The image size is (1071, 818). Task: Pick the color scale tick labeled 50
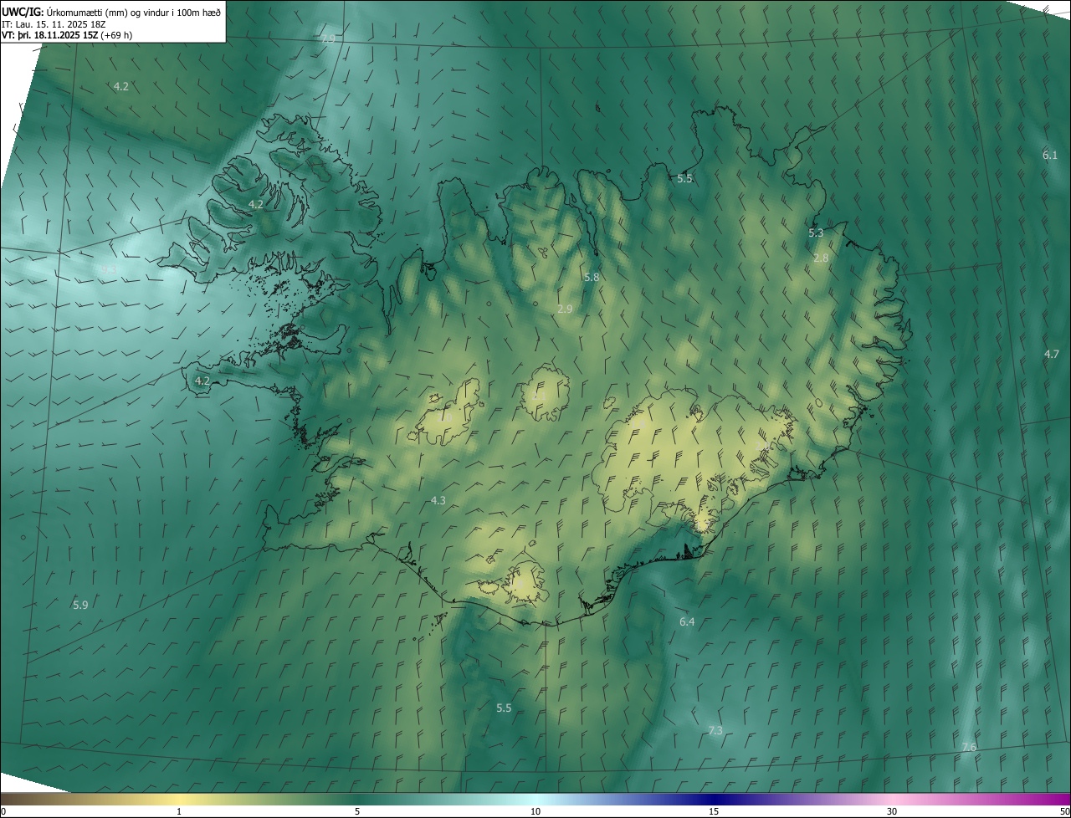1064,811
